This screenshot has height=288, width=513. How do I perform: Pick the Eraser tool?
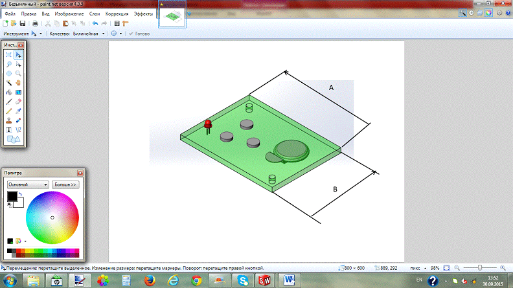click(19, 101)
